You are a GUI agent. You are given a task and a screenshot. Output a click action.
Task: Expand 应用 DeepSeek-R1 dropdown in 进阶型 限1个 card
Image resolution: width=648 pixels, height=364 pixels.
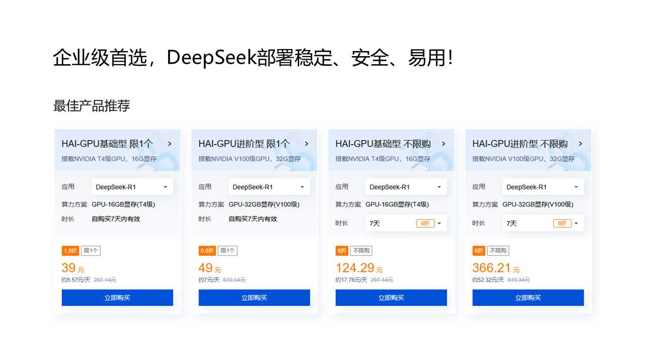coord(269,187)
